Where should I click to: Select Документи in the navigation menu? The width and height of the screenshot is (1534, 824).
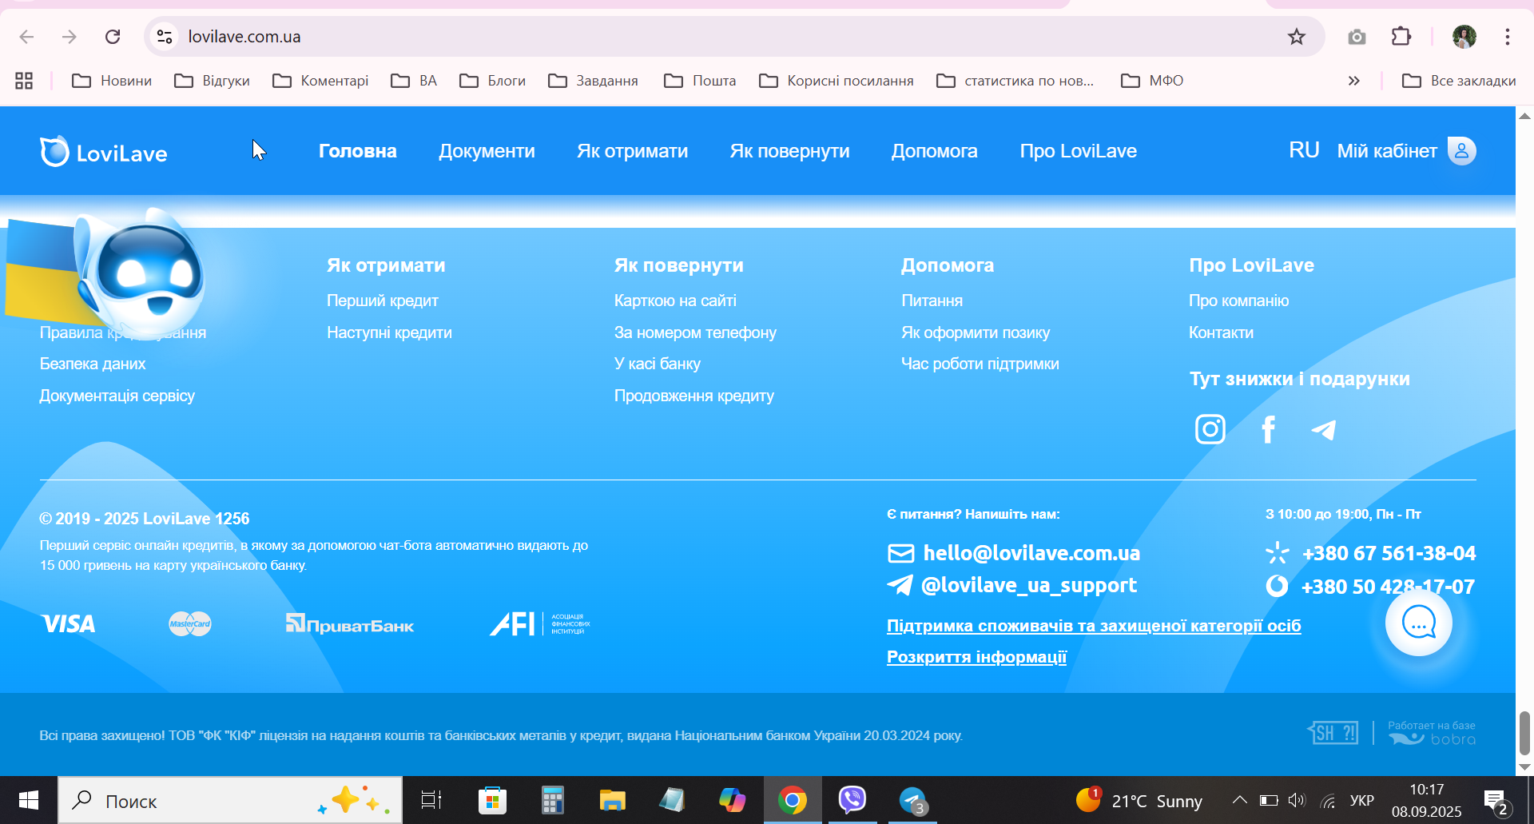[x=487, y=151]
